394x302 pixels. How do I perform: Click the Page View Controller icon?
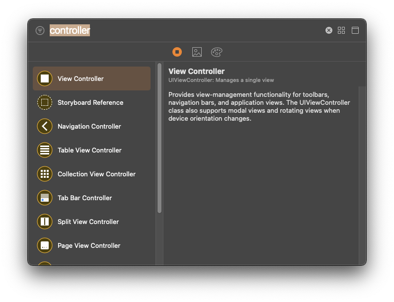pos(45,245)
